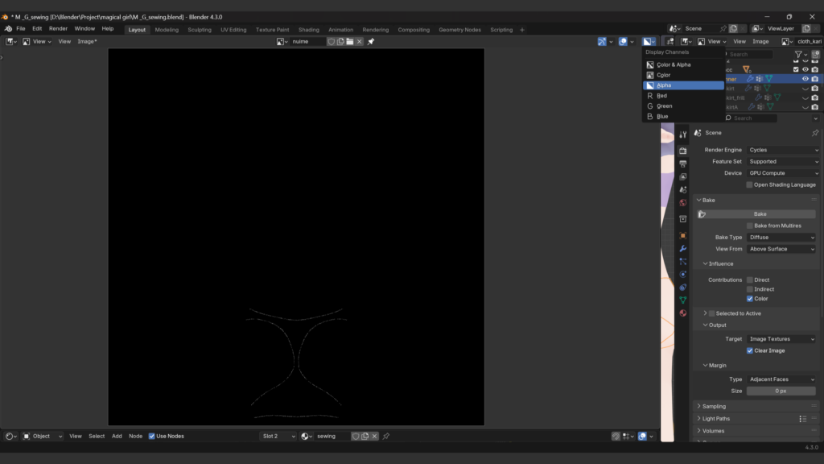This screenshot has width=824, height=464.
Task: Toggle the Use Nodes checkbox
Action: point(152,436)
